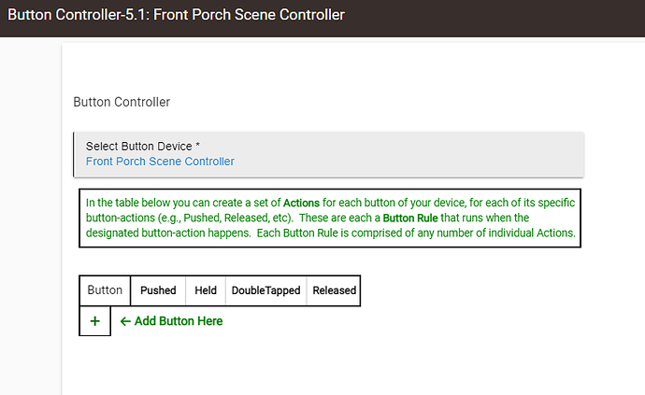Screen dimensions: 645x395
Task: Click the bold Actions word in the info box
Action: coord(301,203)
